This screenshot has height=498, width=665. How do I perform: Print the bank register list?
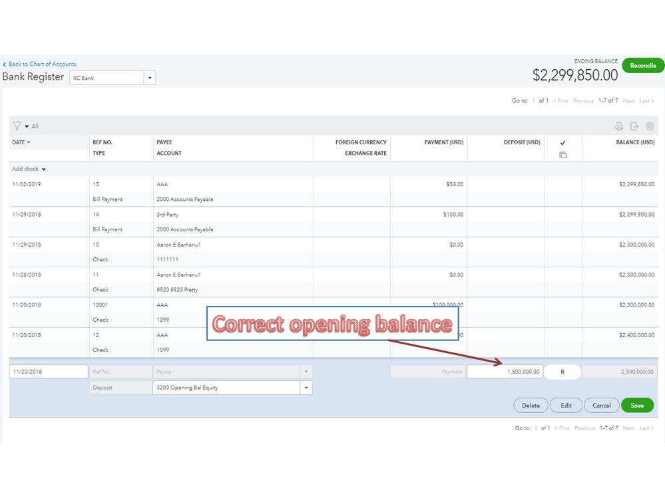(619, 126)
